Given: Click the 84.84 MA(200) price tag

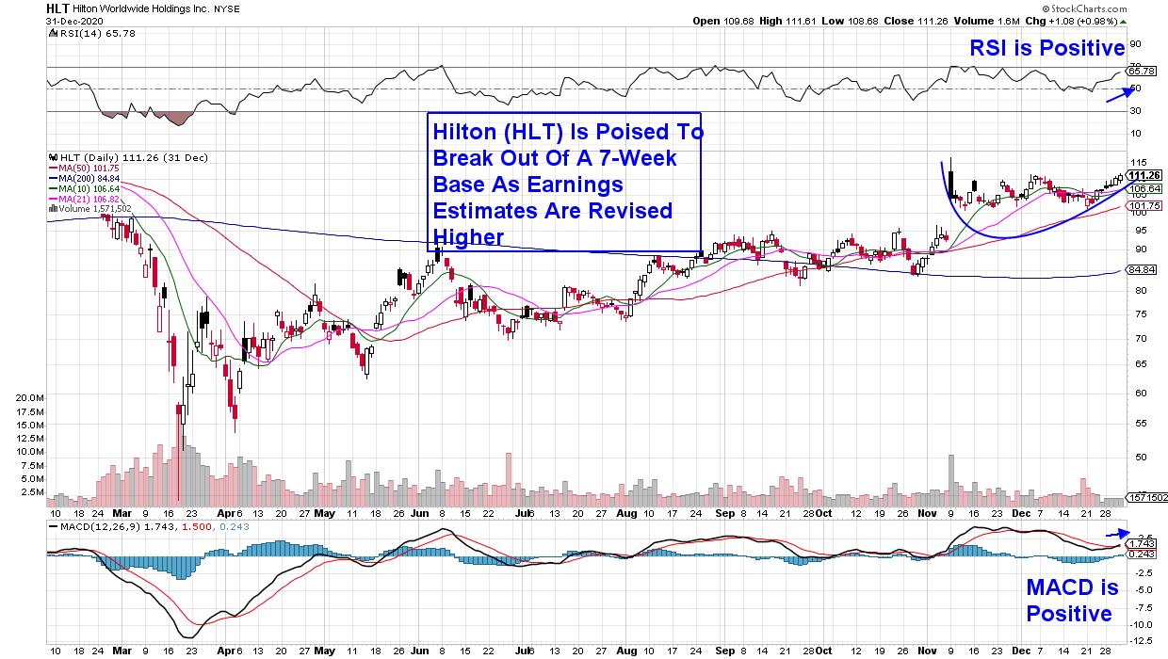Looking at the screenshot, I should pos(1142,269).
